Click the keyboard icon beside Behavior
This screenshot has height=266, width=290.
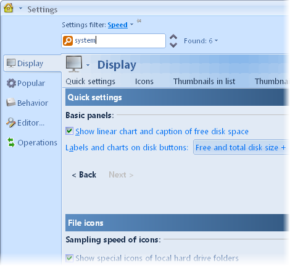[x=11, y=103]
